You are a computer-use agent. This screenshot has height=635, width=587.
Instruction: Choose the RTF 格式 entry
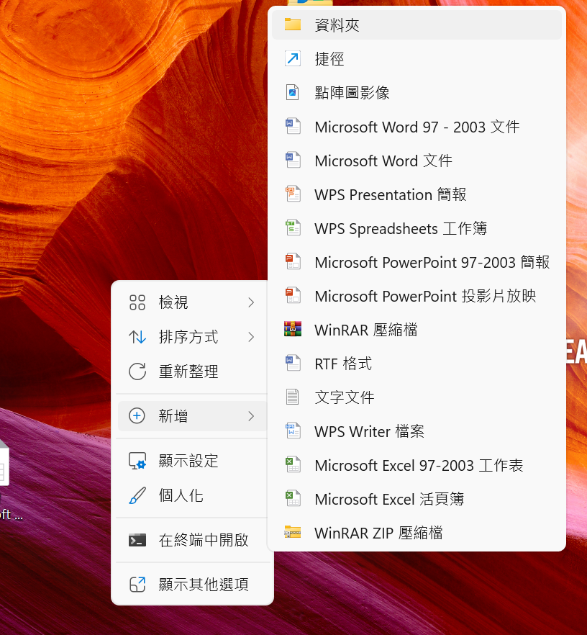point(417,364)
